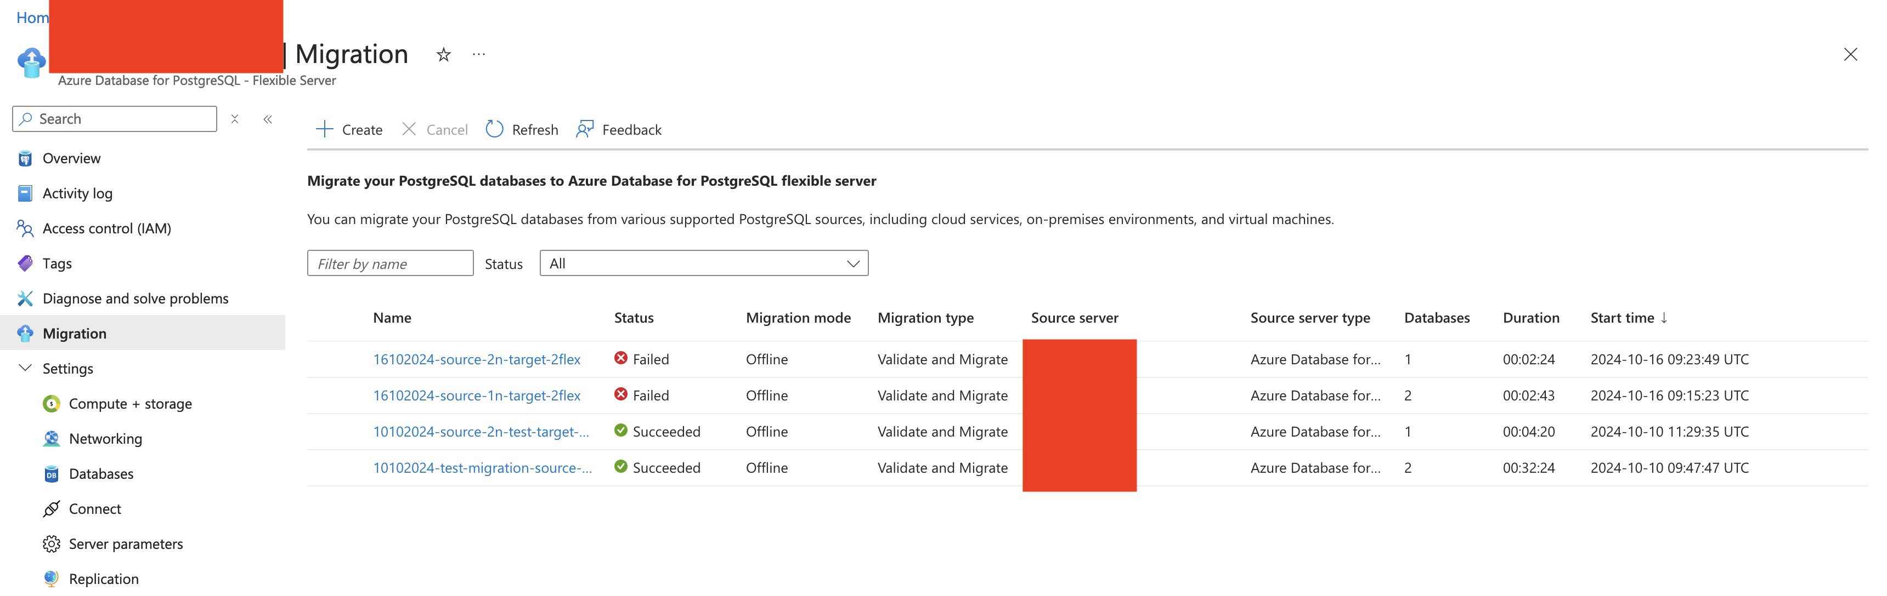Viewport: 1887px width, 596px height.
Task: Click the Migration mode column header
Action: coord(799,317)
